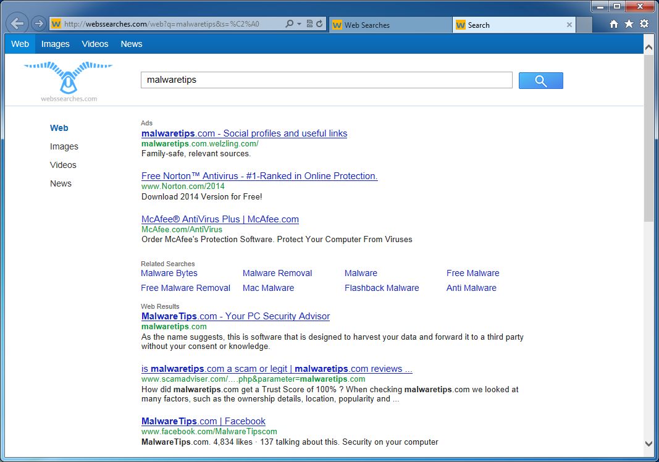
Task: Click scrollbar down arrow
Action: pos(649,443)
